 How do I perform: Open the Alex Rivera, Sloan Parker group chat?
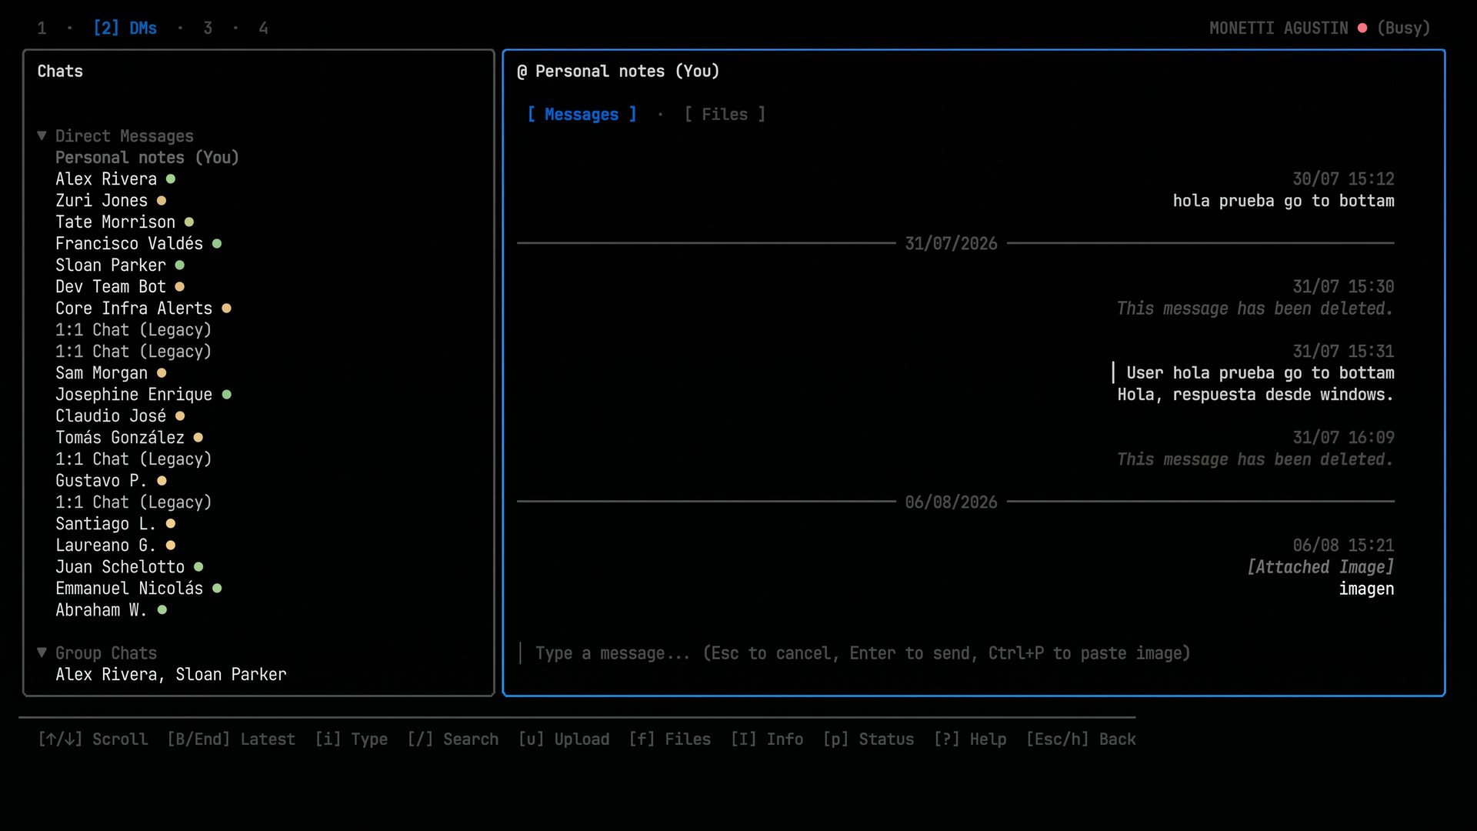tap(171, 674)
